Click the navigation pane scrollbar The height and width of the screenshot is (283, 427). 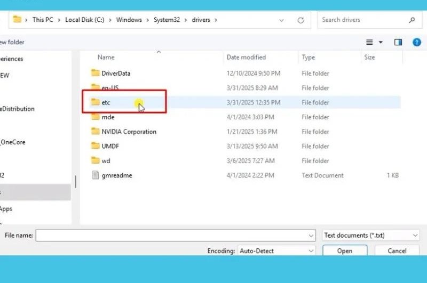click(x=75, y=182)
